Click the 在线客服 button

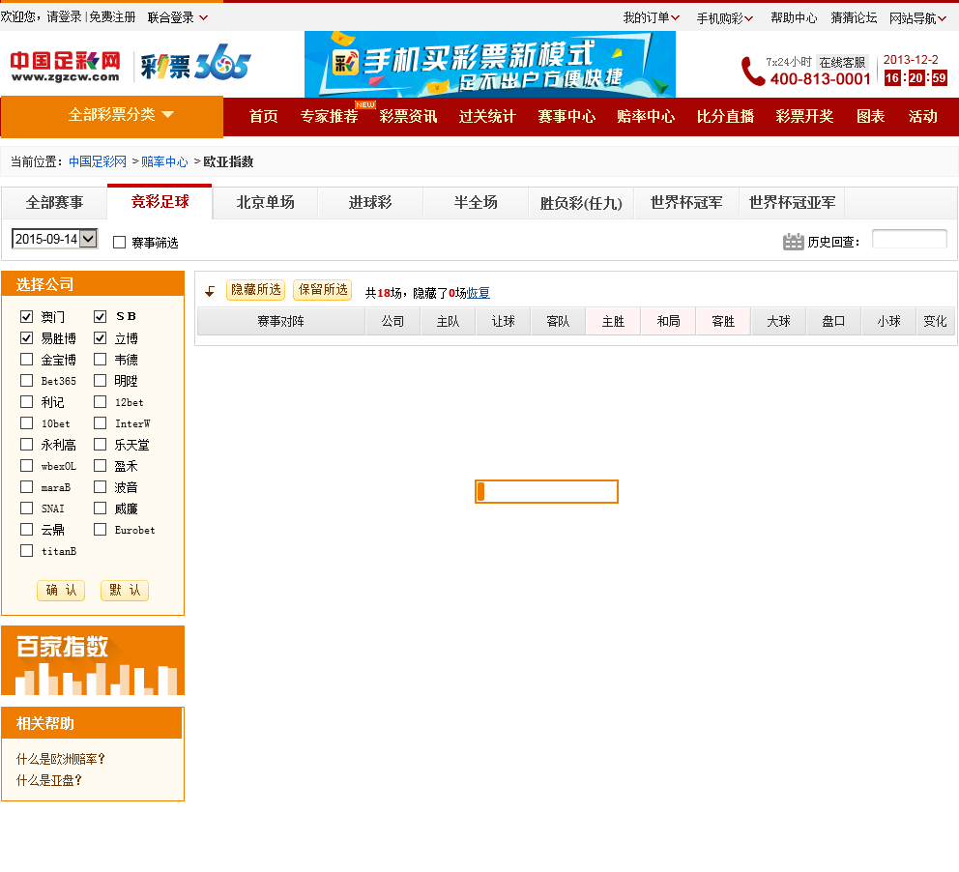[x=842, y=63]
